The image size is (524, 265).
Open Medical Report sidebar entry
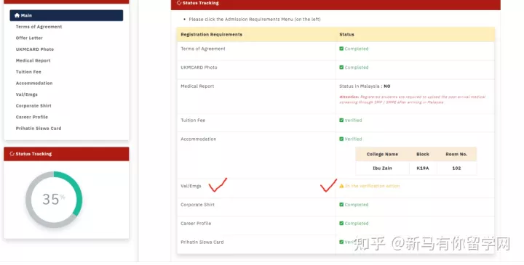click(33, 61)
